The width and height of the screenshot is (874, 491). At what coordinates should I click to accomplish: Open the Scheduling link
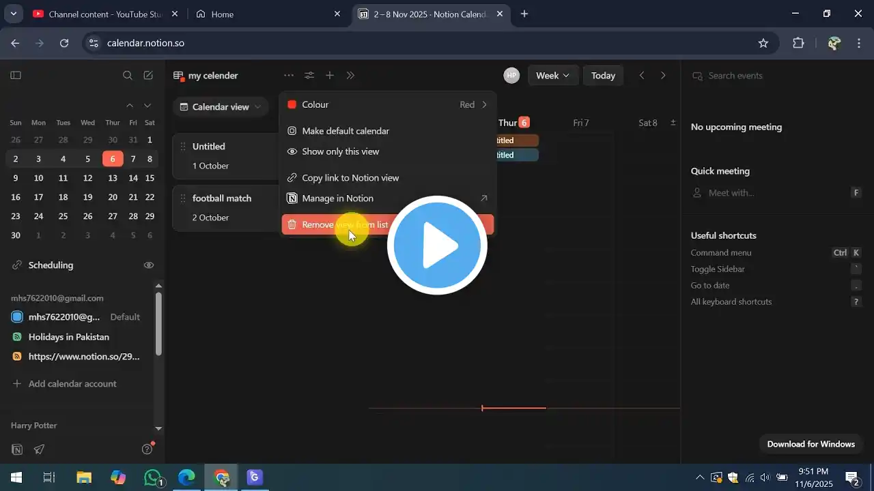51,265
